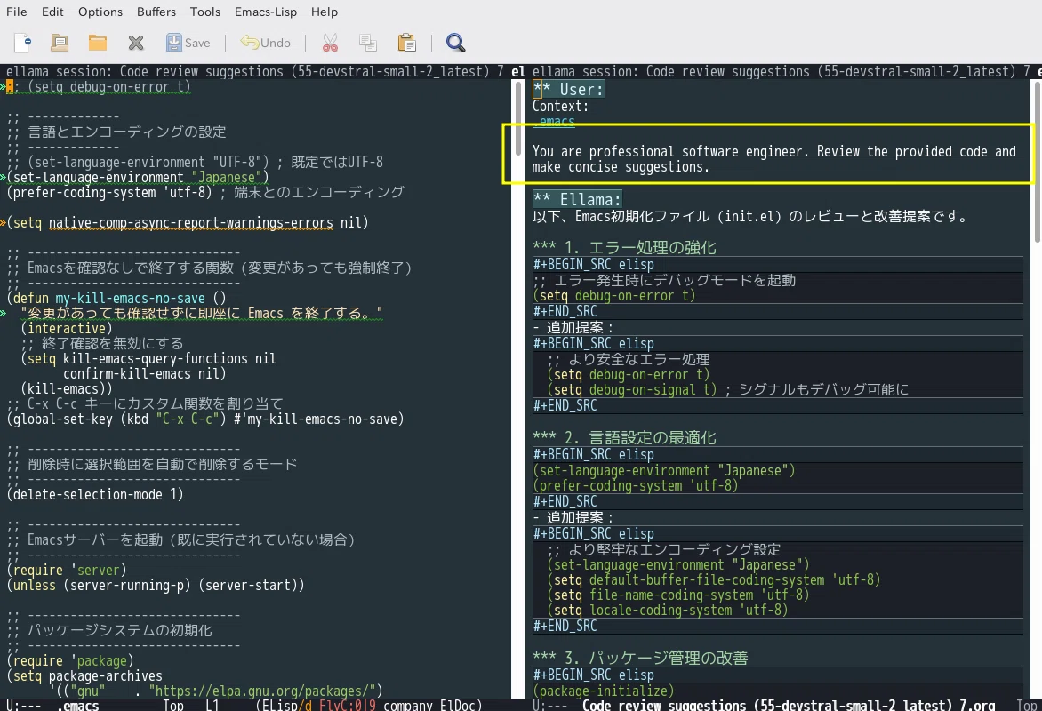The image size is (1042, 711).
Task: Click the X icon to close buffer
Action: tap(135, 43)
